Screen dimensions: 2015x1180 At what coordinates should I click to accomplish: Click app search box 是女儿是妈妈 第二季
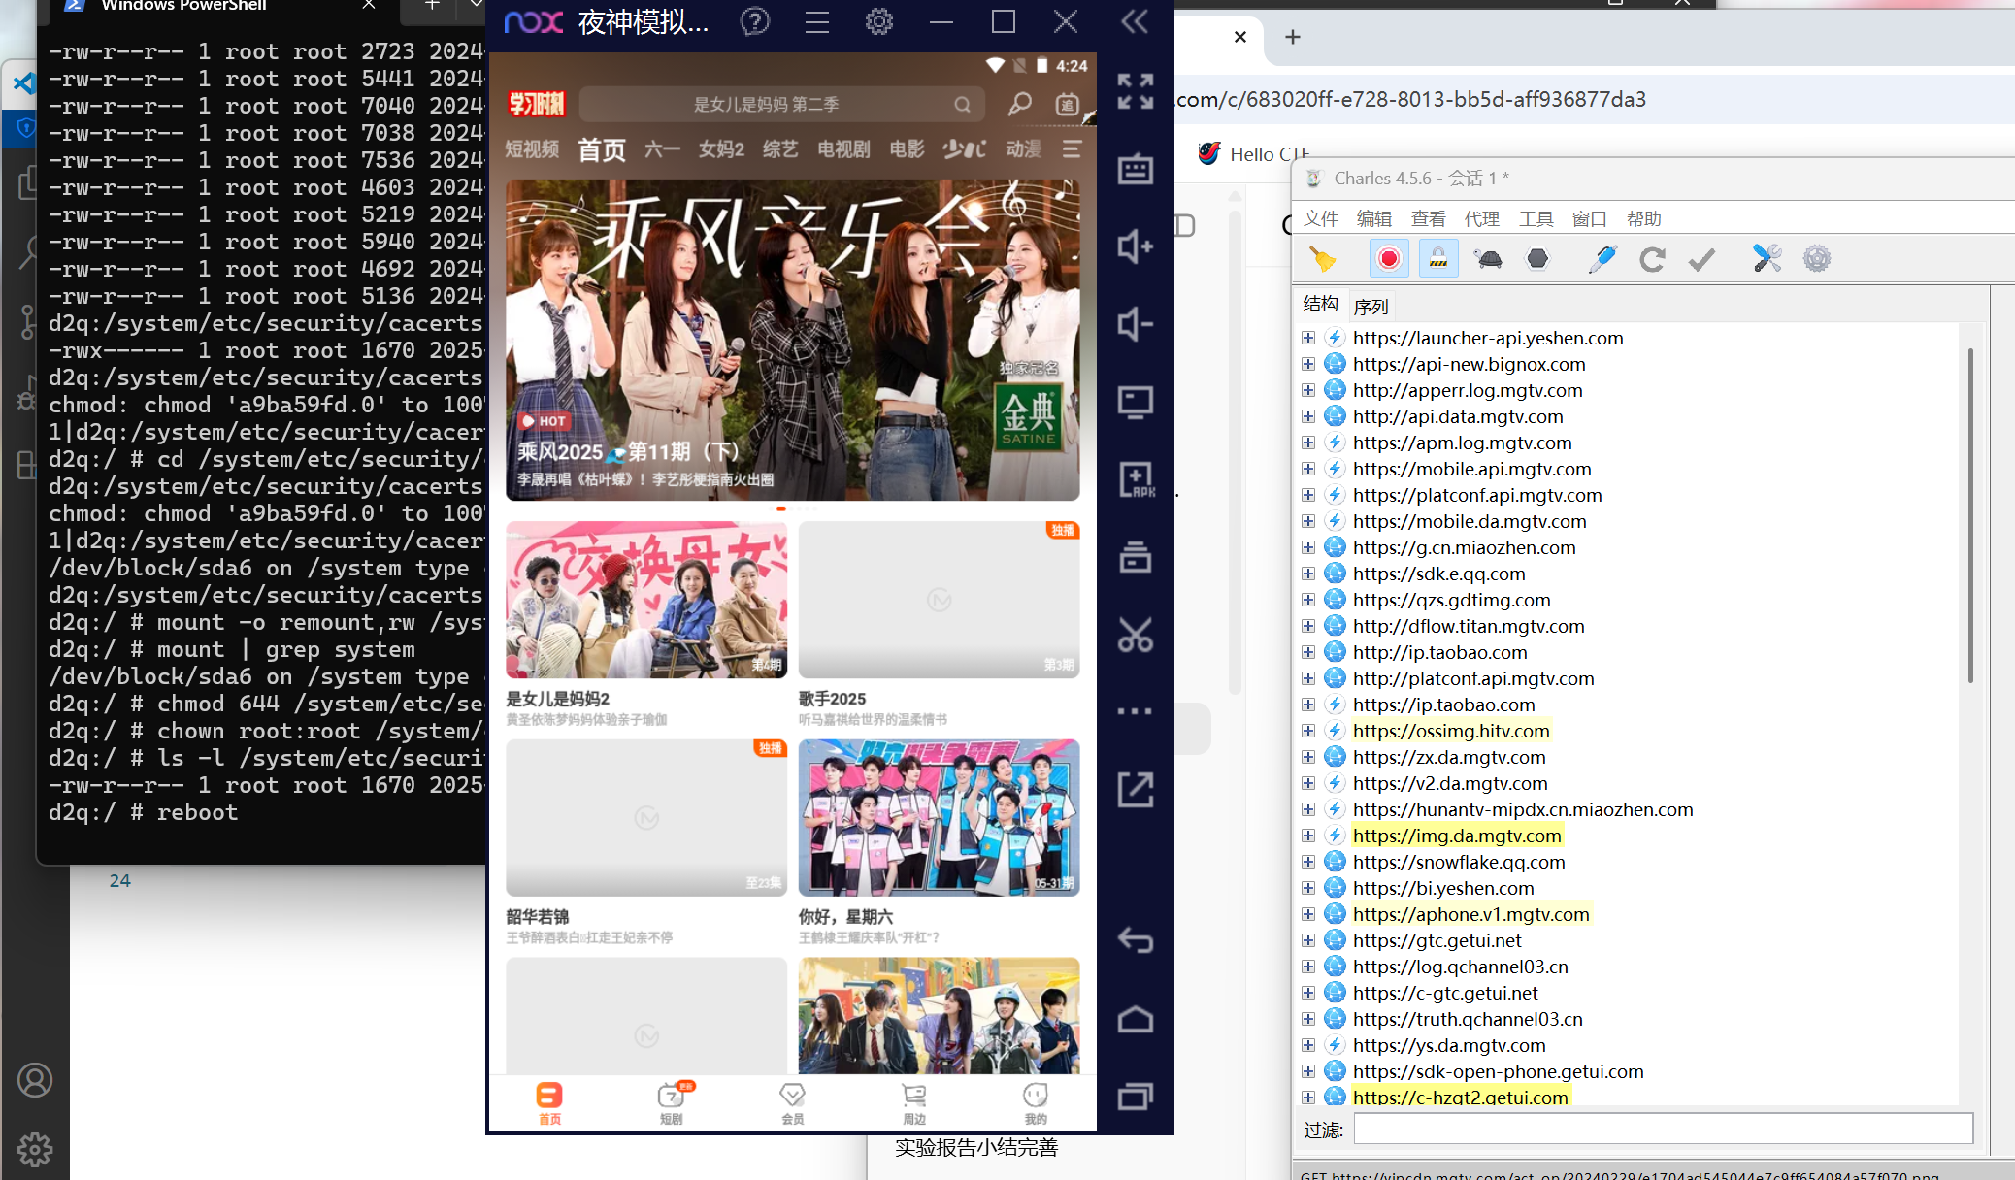[782, 104]
